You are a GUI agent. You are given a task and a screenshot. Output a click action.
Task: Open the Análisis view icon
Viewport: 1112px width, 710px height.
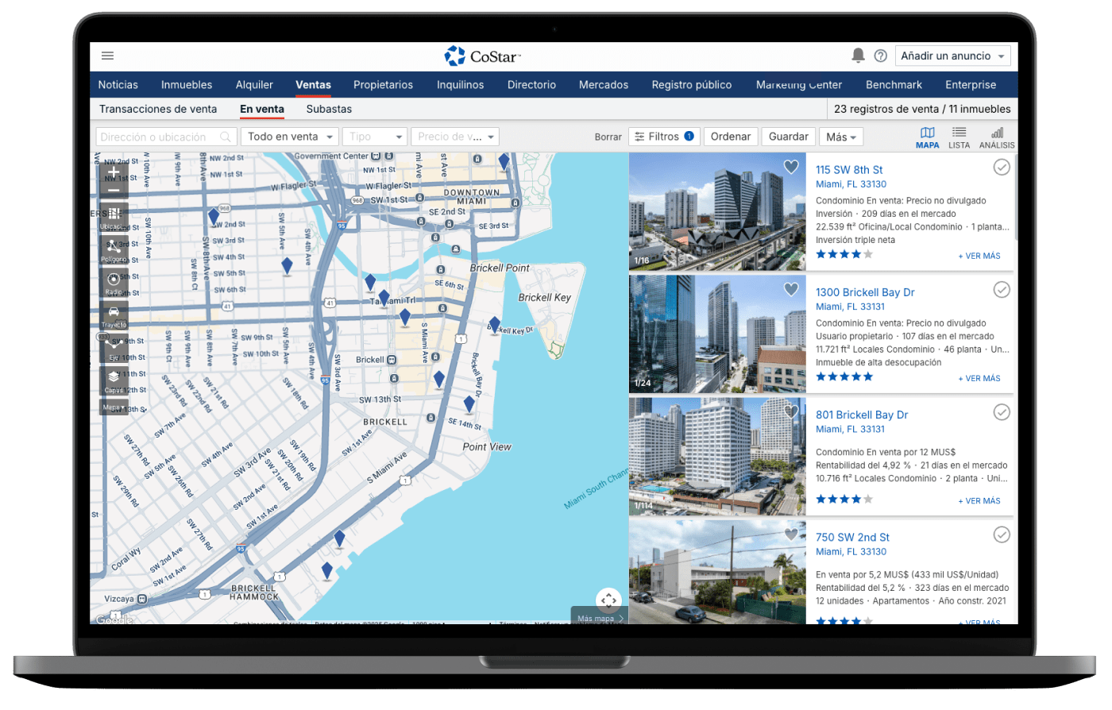click(996, 137)
